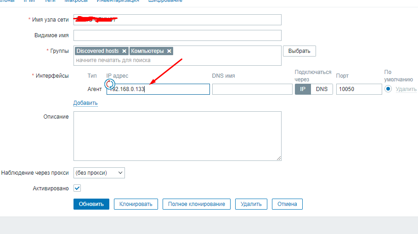Viewport: 418px width, 234px height.
Task: Open the Теги tab
Action: click(x=50, y=1)
